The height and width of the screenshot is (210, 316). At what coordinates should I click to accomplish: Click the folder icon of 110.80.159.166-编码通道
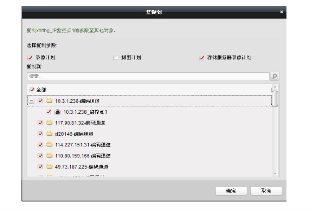tap(49, 156)
